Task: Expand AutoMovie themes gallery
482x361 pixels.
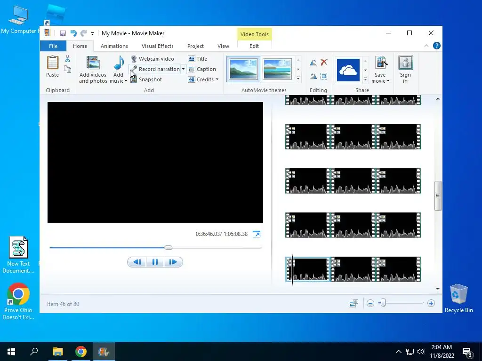Action: pos(298,79)
